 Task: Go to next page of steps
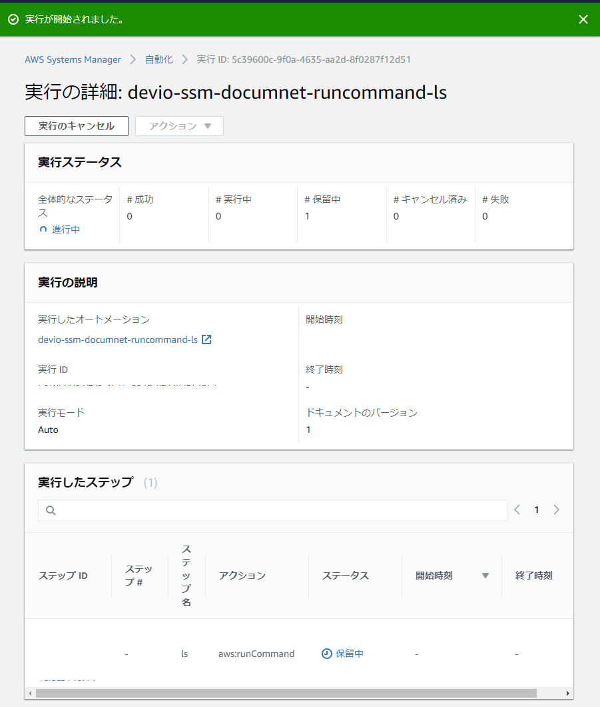click(556, 510)
